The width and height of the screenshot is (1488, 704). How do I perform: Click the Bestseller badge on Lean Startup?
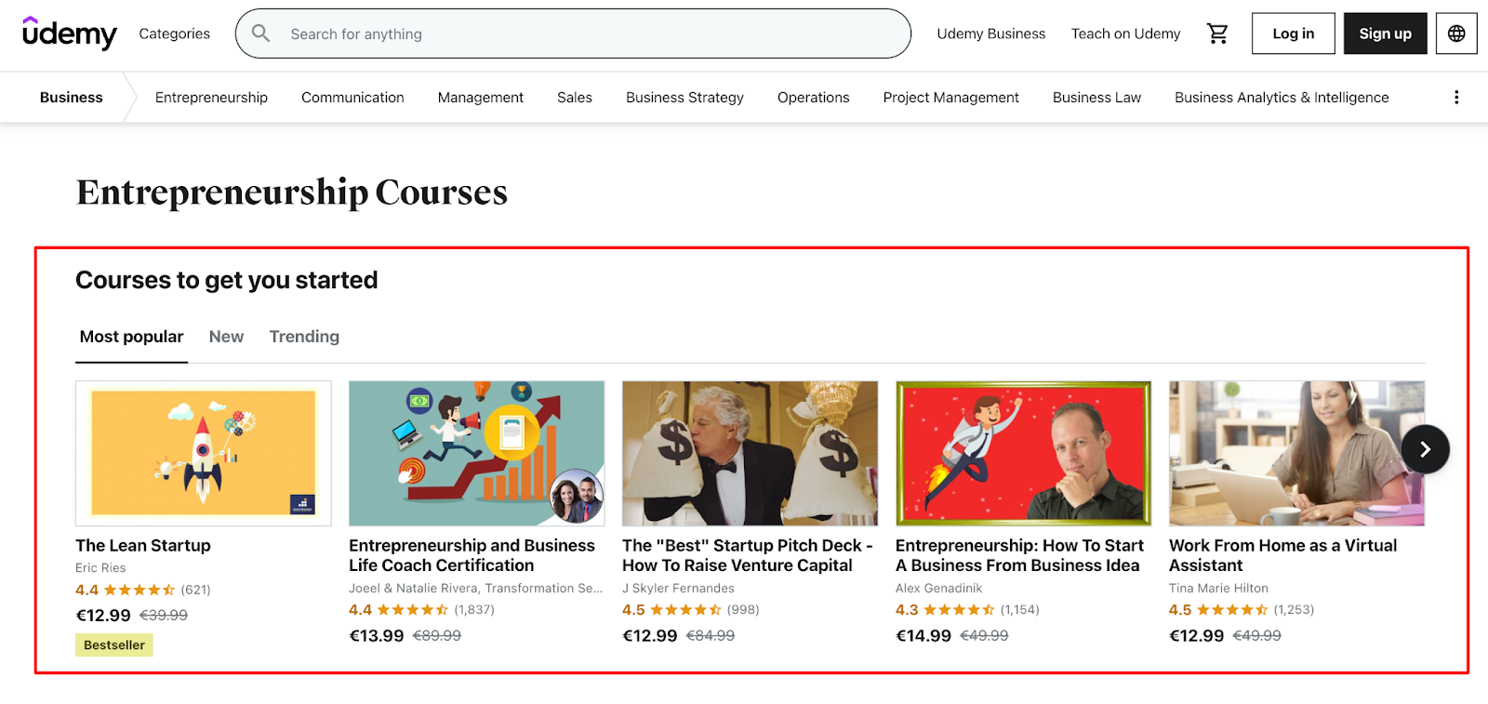coord(114,645)
